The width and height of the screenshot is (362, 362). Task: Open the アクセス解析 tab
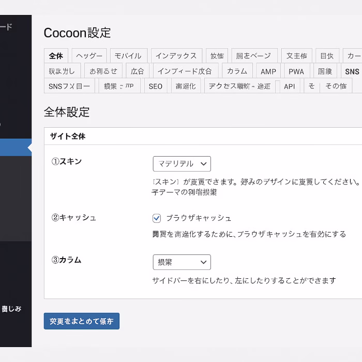point(239,86)
